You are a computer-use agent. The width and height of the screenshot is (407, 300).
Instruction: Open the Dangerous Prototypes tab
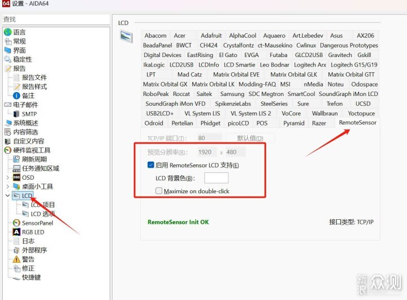coord(349,45)
